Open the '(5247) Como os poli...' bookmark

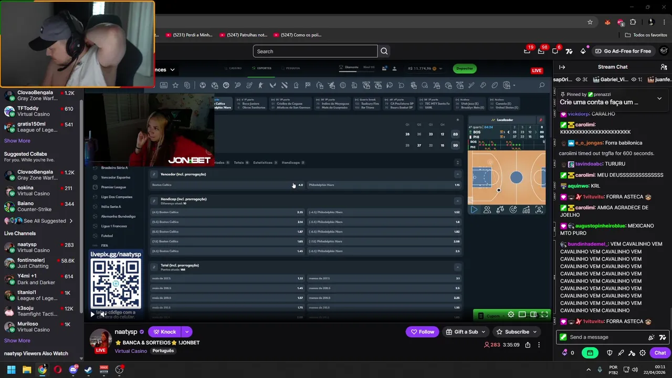297,35
